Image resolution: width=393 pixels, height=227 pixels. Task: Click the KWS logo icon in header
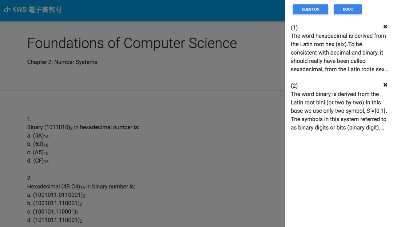[7, 10]
